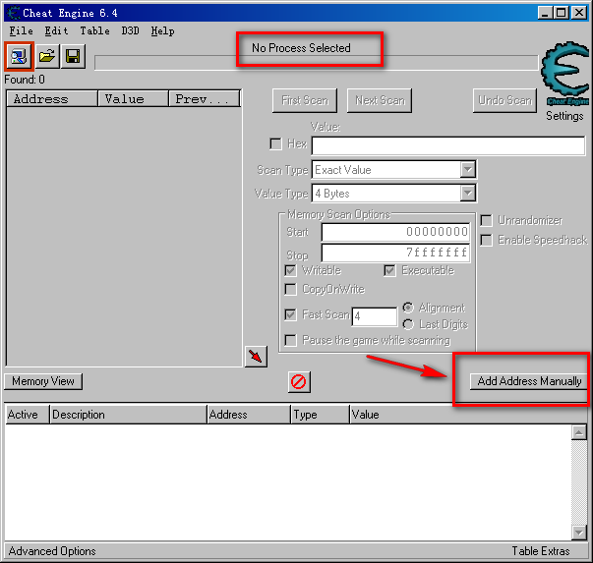The image size is (593, 563).
Task: Click the process progress bar
Action: [x=316, y=63]
